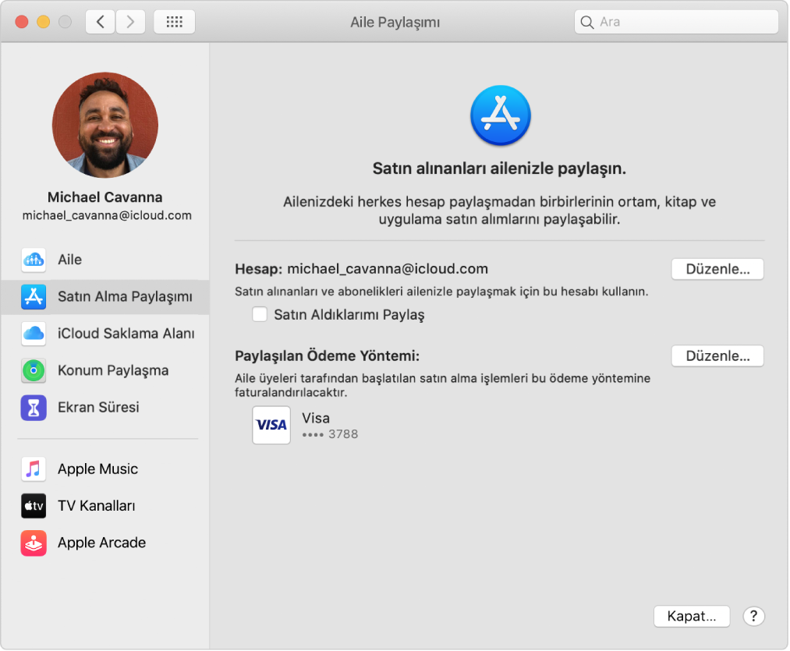Click the large App Store icon in main pane
This screenshot has height=651, width=790.
pos(501,115)
